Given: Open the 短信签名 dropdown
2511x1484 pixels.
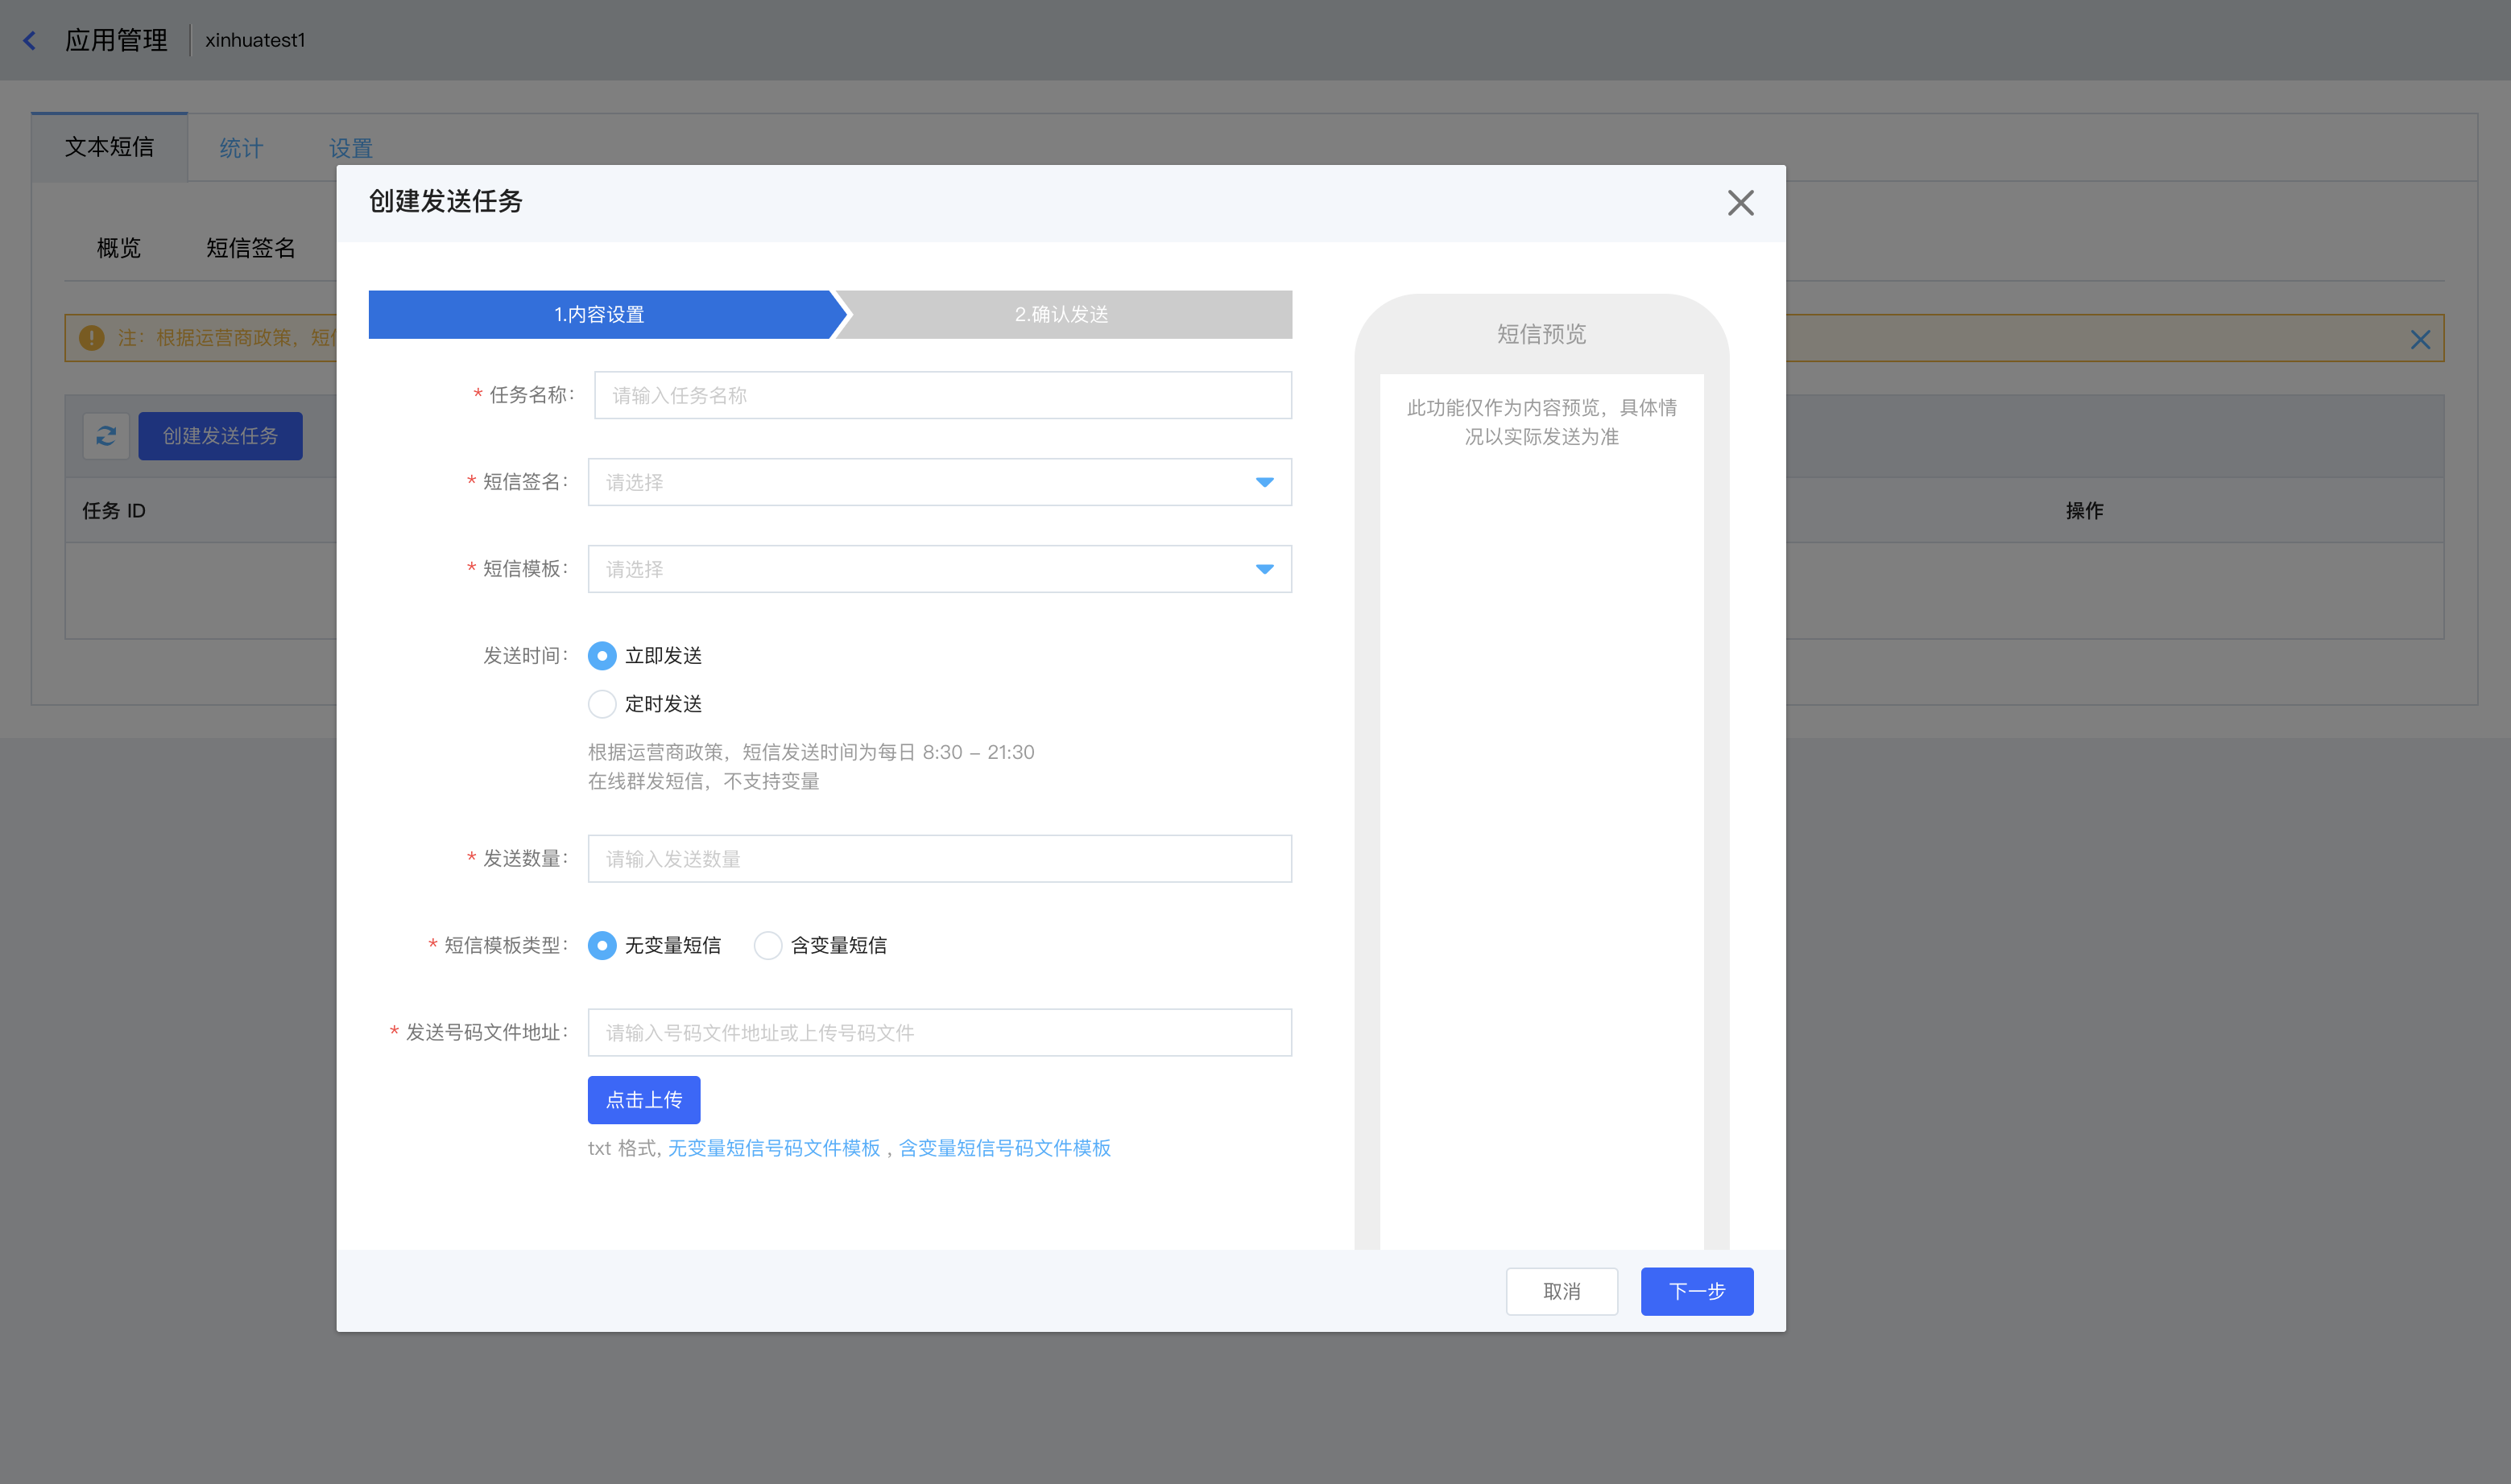Looking at the screenshot, I should point(939,482).
